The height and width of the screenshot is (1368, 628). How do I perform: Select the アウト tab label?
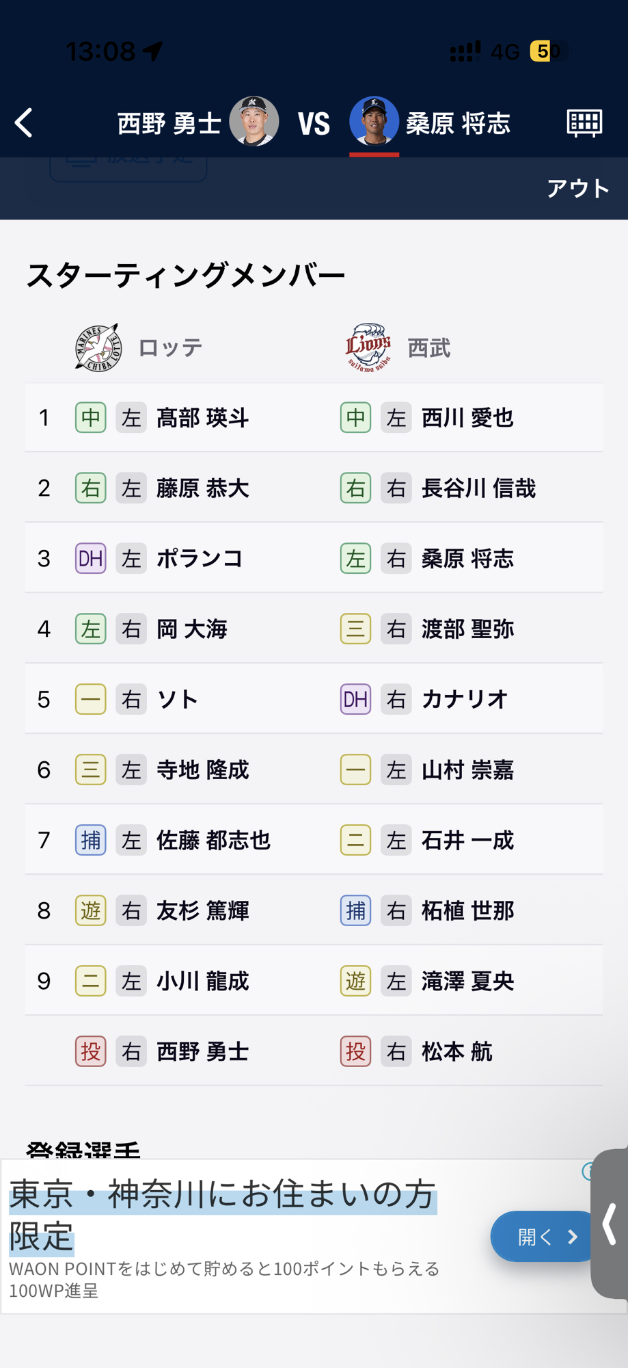click(577, 188)
